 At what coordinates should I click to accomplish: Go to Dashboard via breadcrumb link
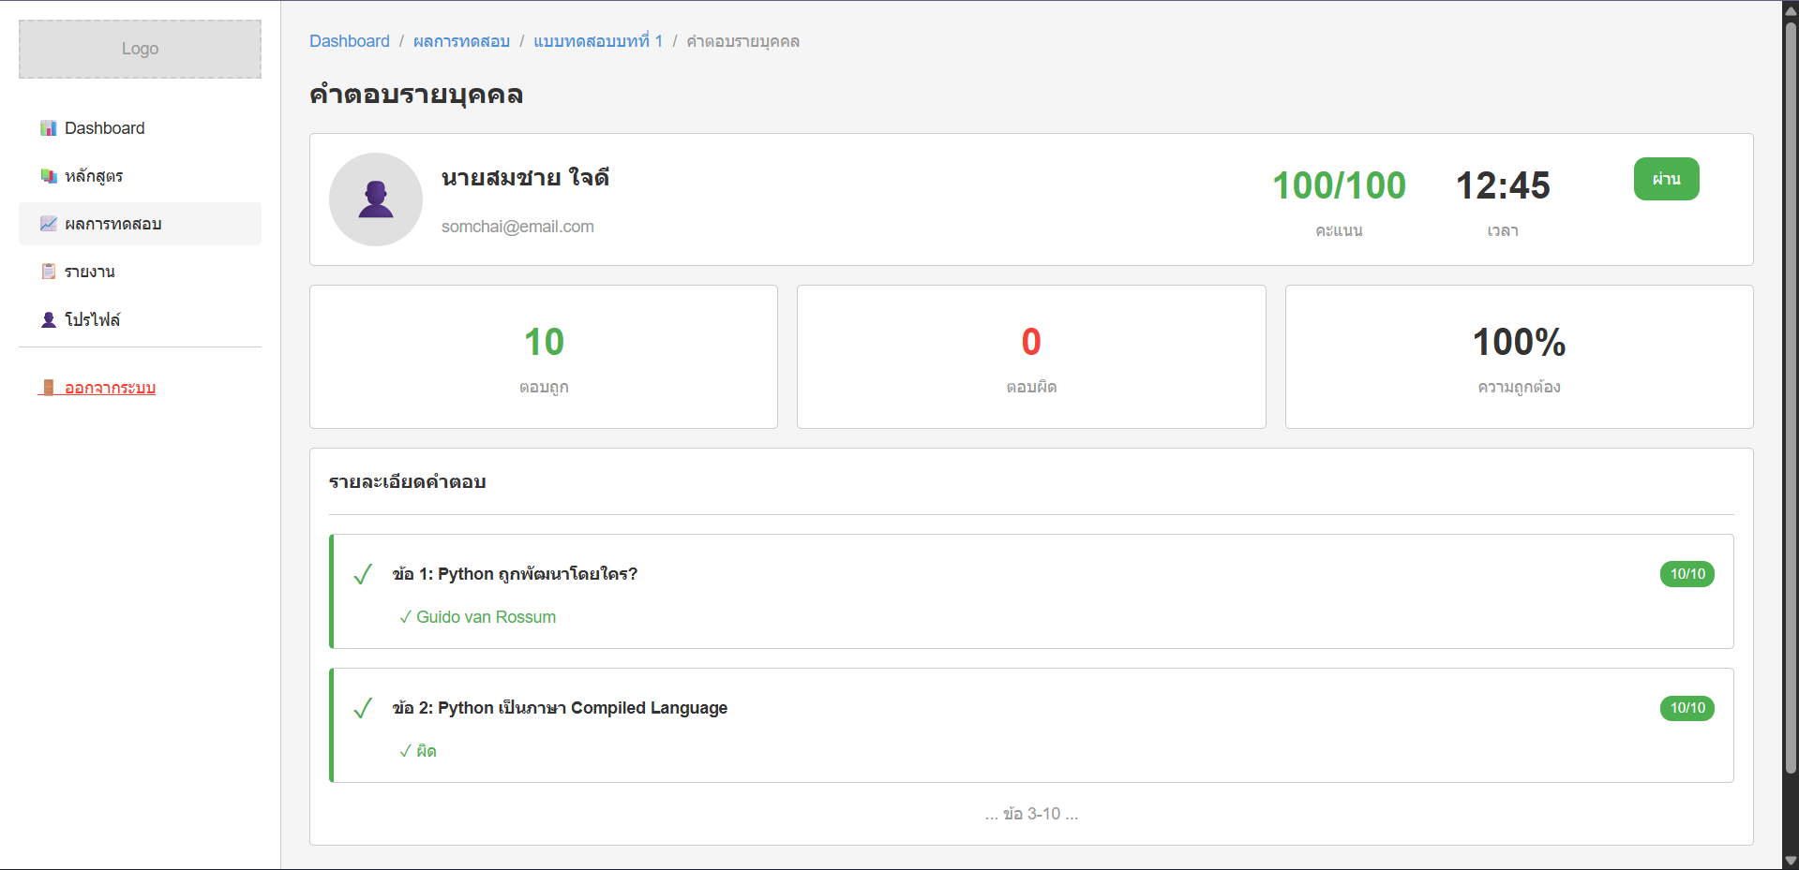point(349,41)
